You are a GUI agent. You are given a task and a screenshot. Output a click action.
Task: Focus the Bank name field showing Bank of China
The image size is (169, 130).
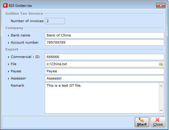[x=105, y=35]
